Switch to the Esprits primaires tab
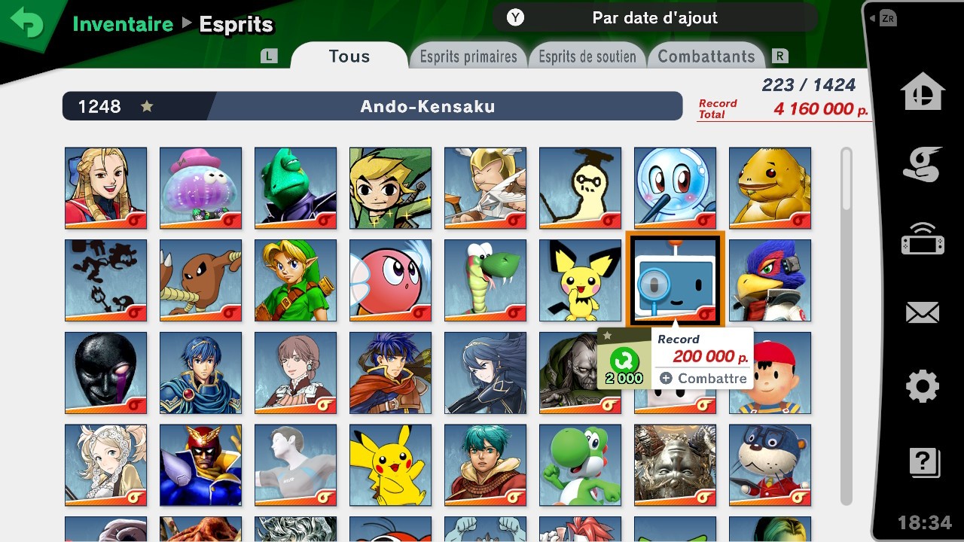Image resolution: width=964 pixels, height=542 pixels. pos(468,56)
